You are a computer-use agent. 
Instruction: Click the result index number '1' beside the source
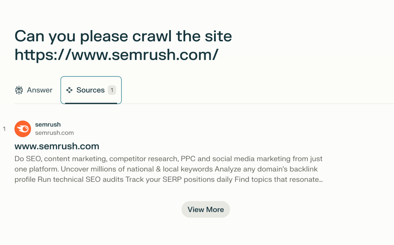pos(4,129)
